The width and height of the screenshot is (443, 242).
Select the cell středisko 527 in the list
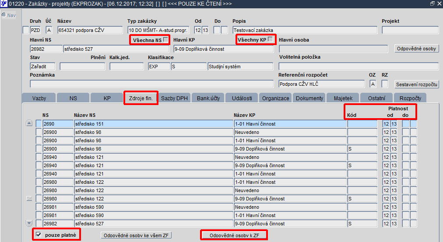[153, 223]
